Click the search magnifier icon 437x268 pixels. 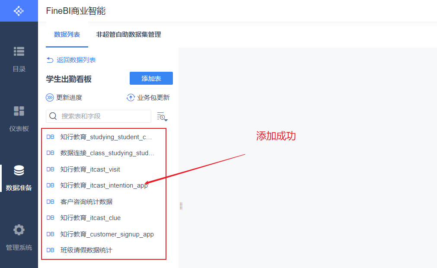(53, 116)
